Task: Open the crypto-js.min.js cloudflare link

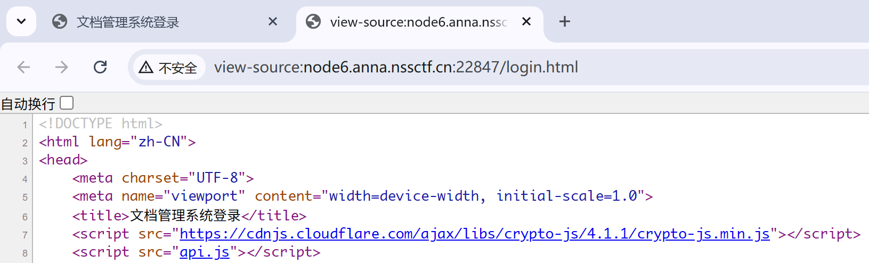Action: coord(474,234)
